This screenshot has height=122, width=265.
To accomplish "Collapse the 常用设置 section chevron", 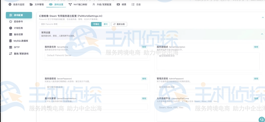I will [x=262, y=34].
